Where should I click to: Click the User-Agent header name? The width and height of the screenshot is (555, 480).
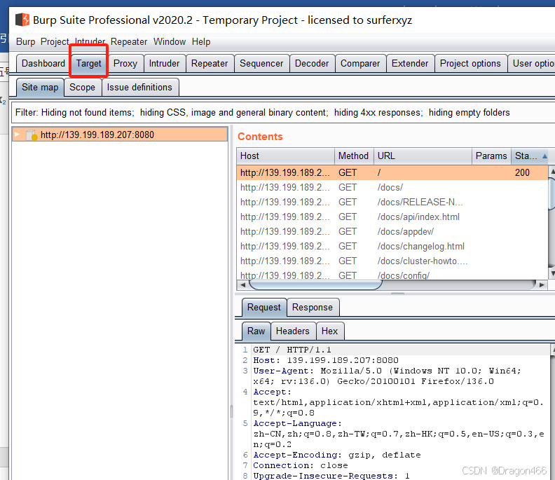click(x=281, y=371)
